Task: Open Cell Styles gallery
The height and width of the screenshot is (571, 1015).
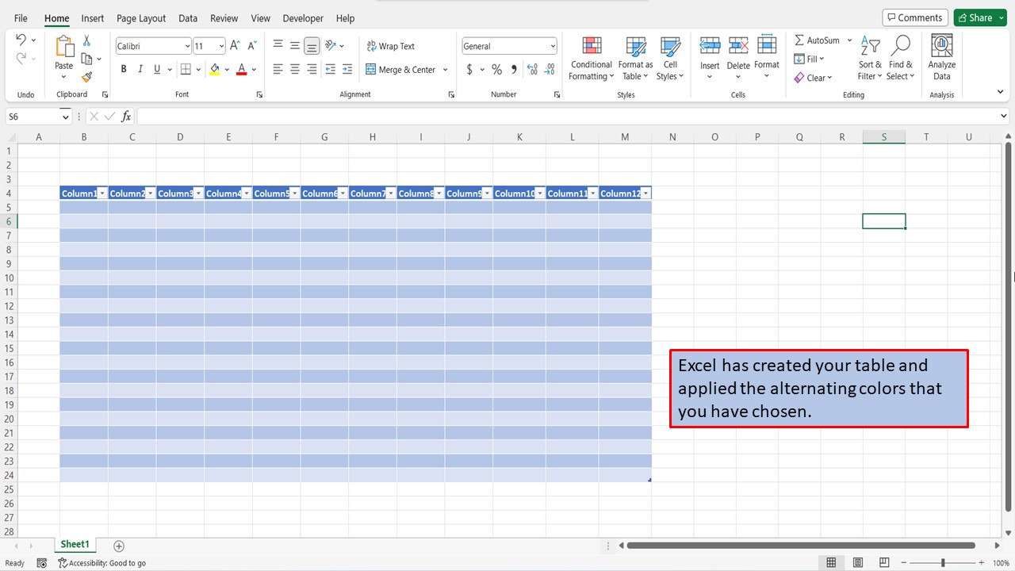Action: click(670, 57)
